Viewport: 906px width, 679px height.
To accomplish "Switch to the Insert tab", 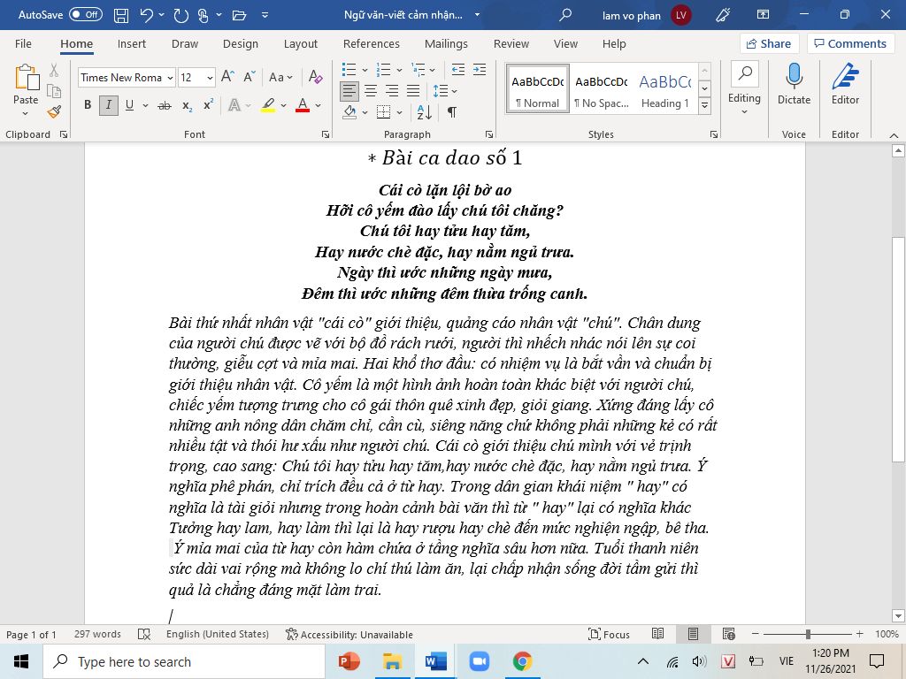I will [131, 44].
